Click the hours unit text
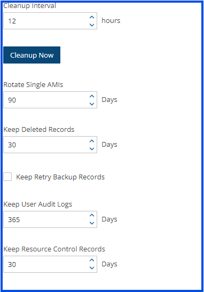This screenshot has width=204, height=292. [111, 21]
